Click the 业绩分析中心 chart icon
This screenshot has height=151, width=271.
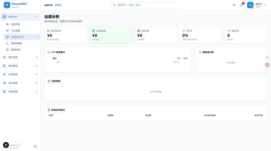click(7, 37)
